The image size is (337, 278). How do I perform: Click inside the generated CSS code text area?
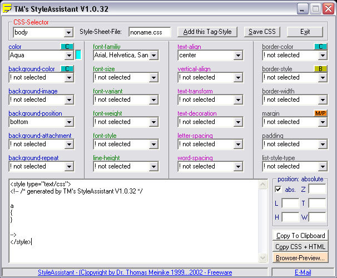click(x=133, y=221)
